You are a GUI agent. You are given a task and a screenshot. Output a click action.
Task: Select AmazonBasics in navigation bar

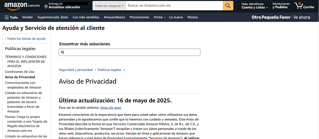[114, 17]
